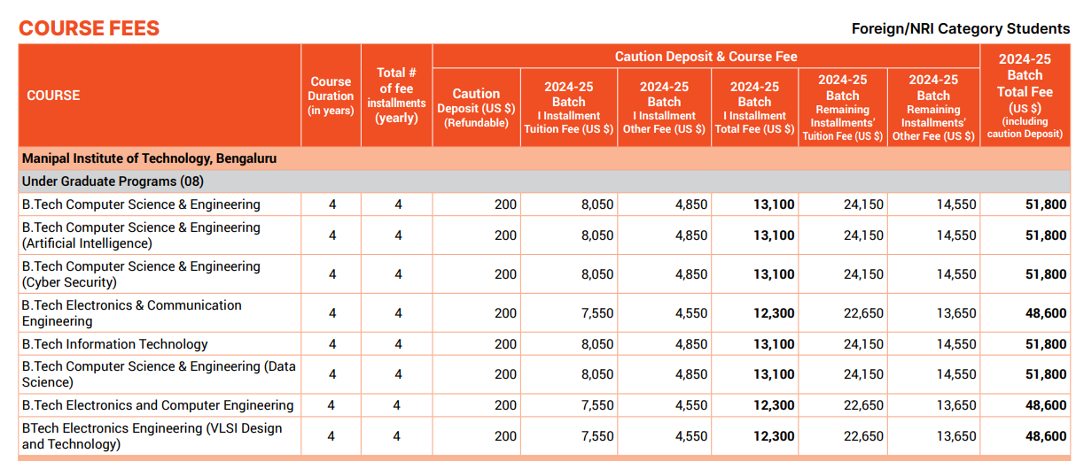1076x461 pixels.
Task: Click Total # of fee installments header
Action: (x=396, y=96)
